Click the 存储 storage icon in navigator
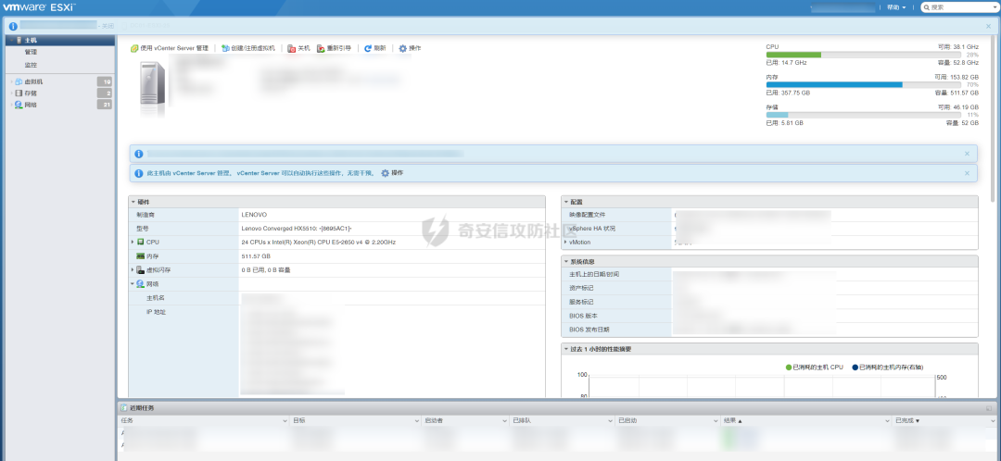Screen dimensions: 1001x461 (19, 93)
